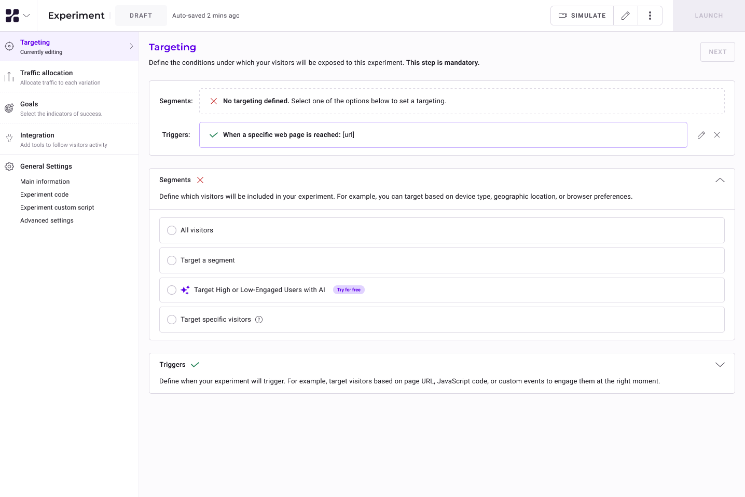This screenshot has width=745, height=497.
Task: Collapse the Segments section chevron
Action: click(x=720, y=180)
